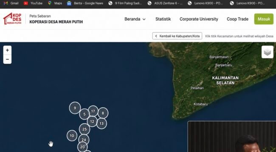Open the map layers switcher icon
276x152 pixels.
(268, 52)
